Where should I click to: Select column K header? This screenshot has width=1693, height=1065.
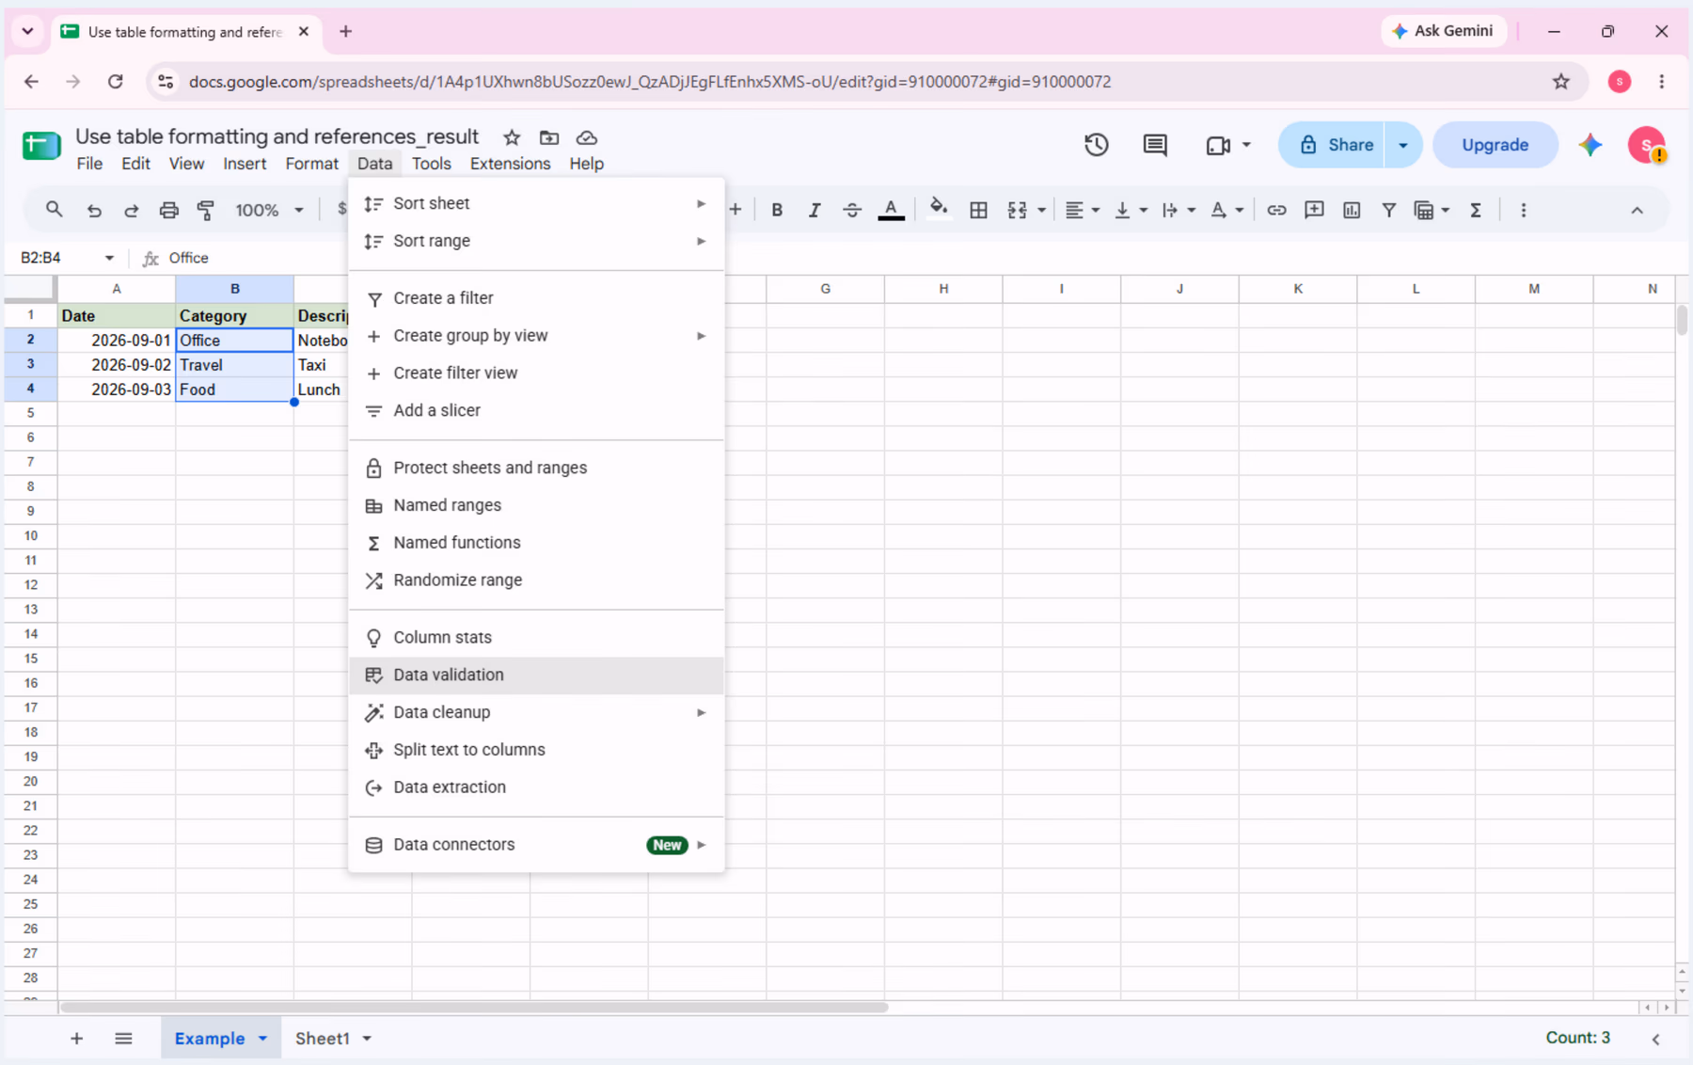click(x=1297, y=289)
